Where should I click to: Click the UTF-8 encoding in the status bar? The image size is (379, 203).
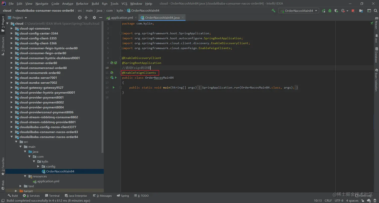[339, 200]
